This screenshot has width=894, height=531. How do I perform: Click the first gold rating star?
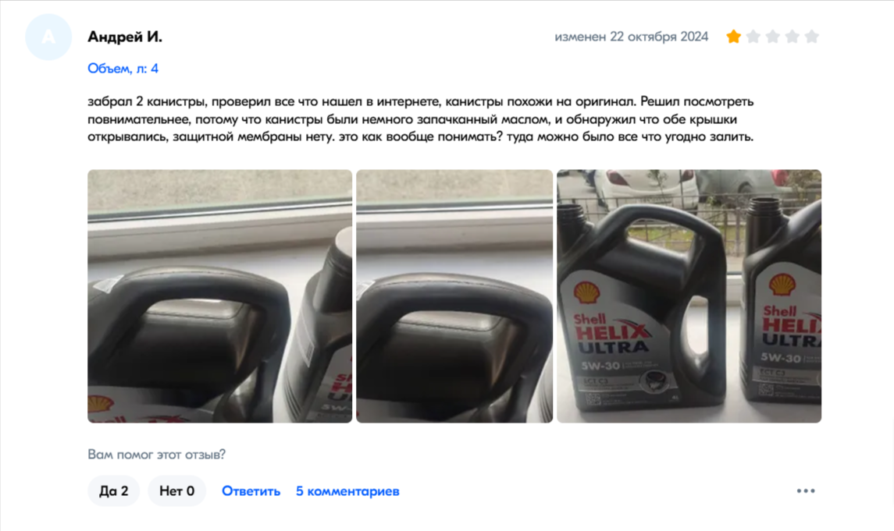[x=733, y=37]
